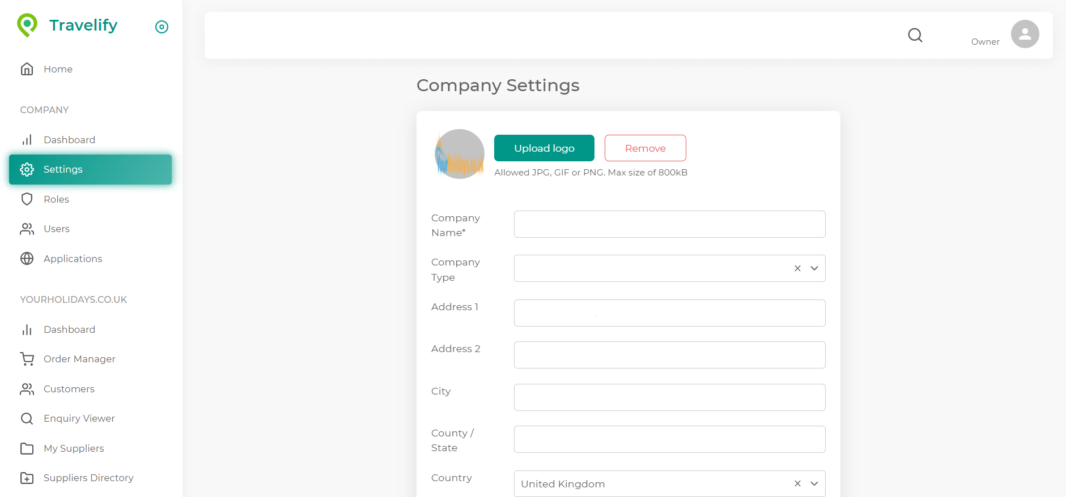Open Users page from sidebar
1066x497 pixels.
click(x=56, y=229)
